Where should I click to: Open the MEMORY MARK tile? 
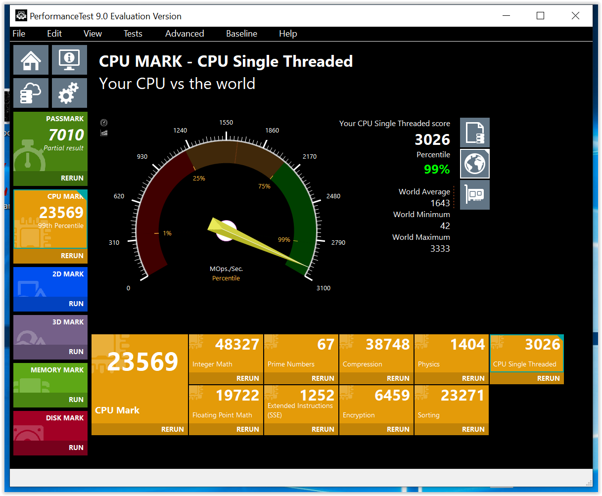(50, 378)
